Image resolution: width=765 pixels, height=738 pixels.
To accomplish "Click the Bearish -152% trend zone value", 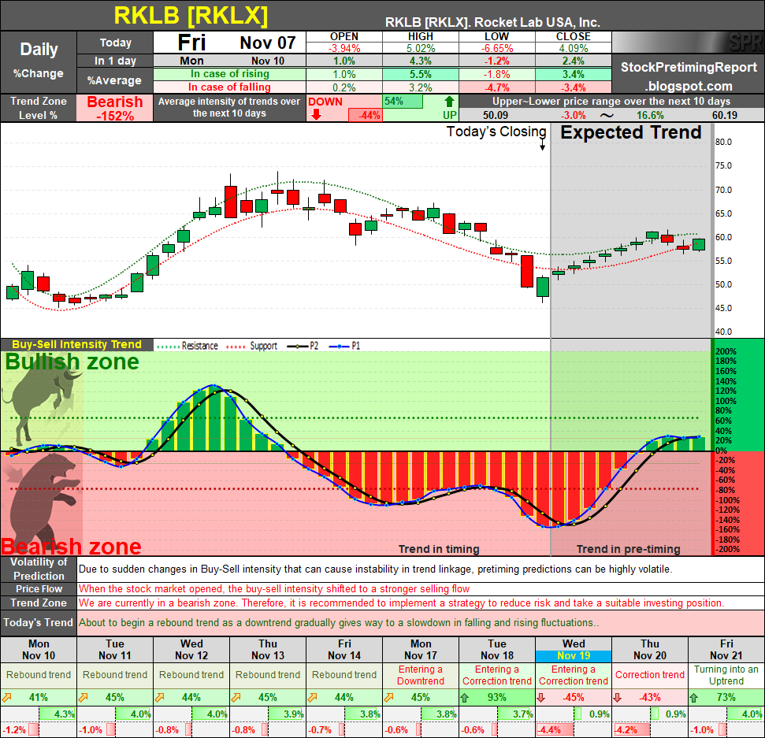I will (115, 108).
